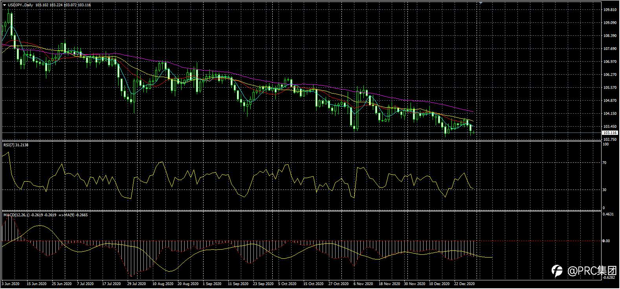Click the chart shift triangle marker

coord(480,3)
